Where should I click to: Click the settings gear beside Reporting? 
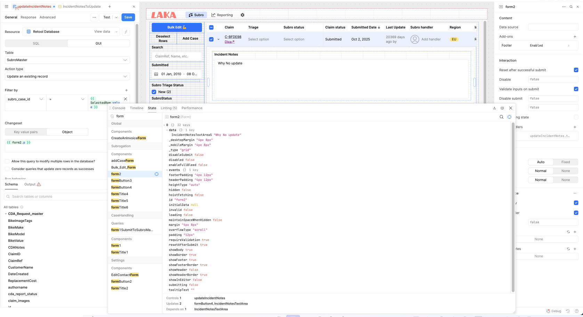pos(242,15)
